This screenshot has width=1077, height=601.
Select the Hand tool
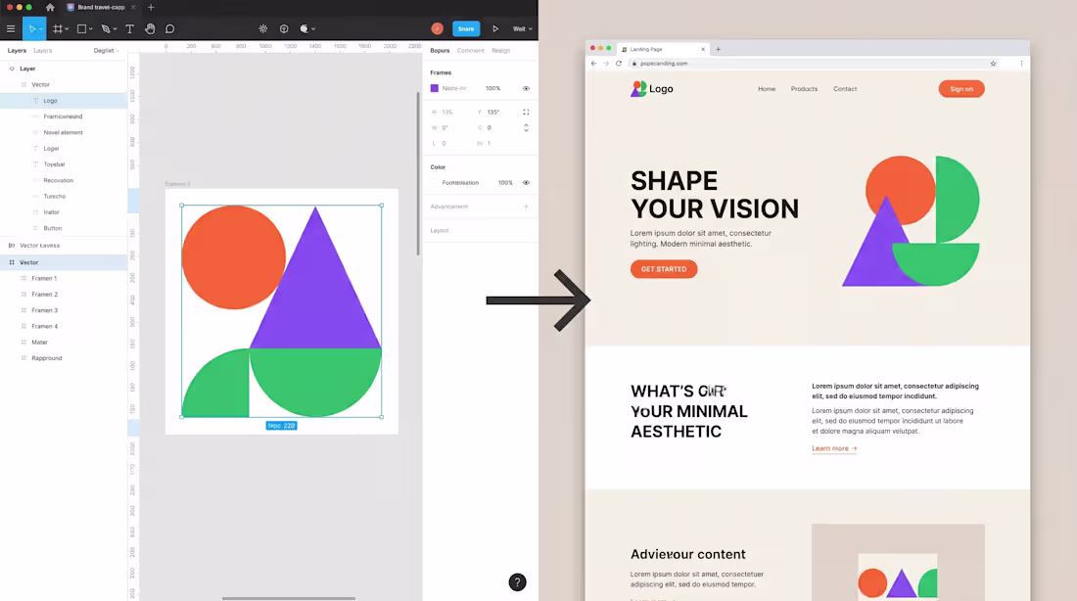click(150, 28)
